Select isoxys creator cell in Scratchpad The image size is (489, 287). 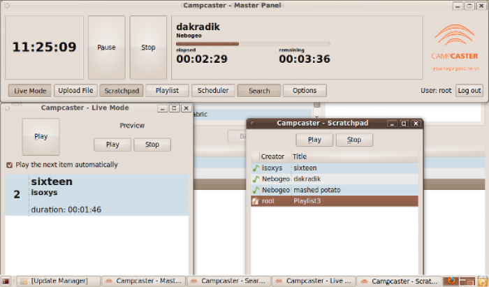click(272, 168)
